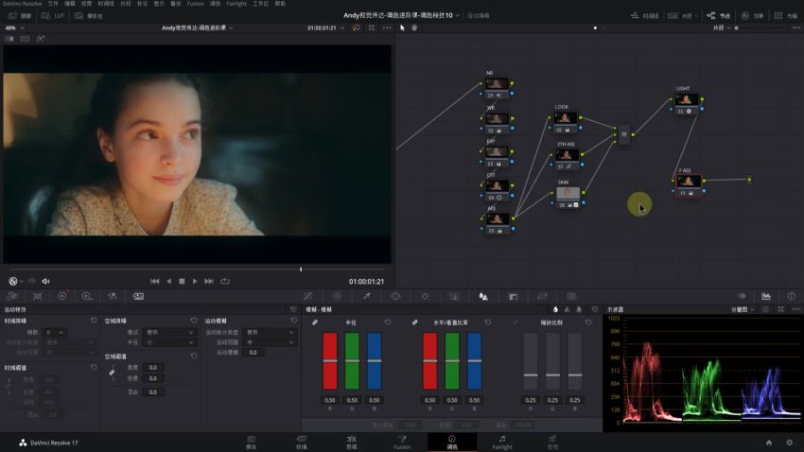The width and height of the screenshot is (804, 452).
Task: Toggle the H/V Ratio channel link
Action: click(x=415, y=322)
